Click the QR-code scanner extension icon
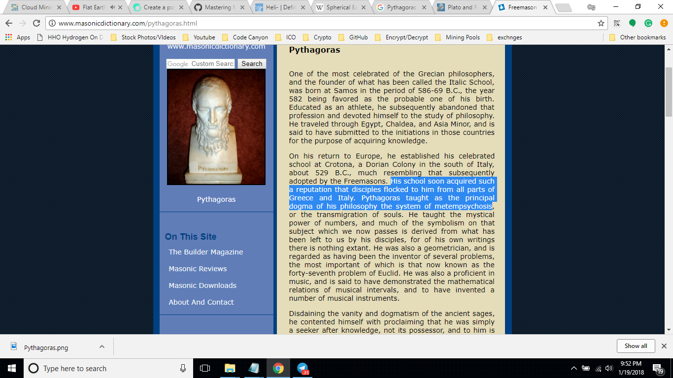The height and width of the screenshot is (378, 673). click(616, 23)
